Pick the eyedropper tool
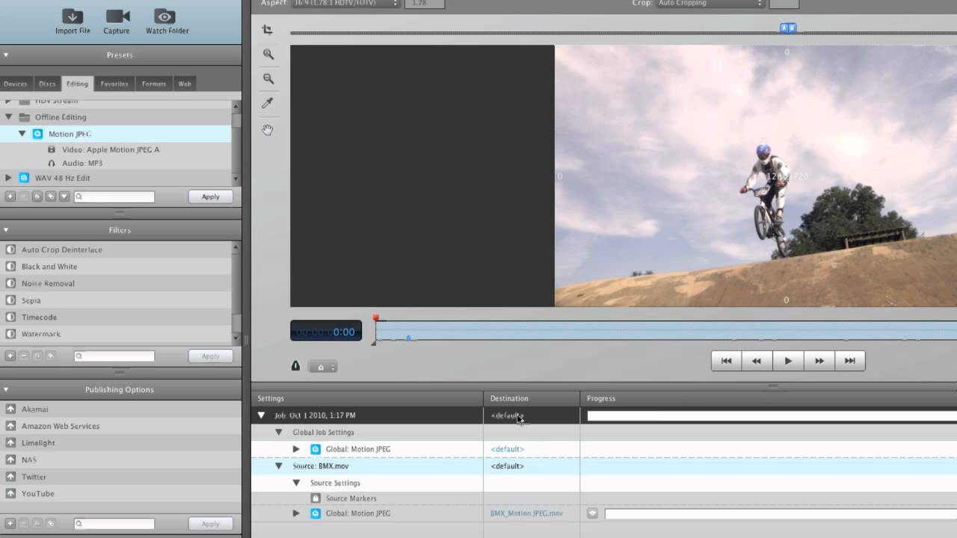This screenshot has width=957, height=538. coord(268,103)
